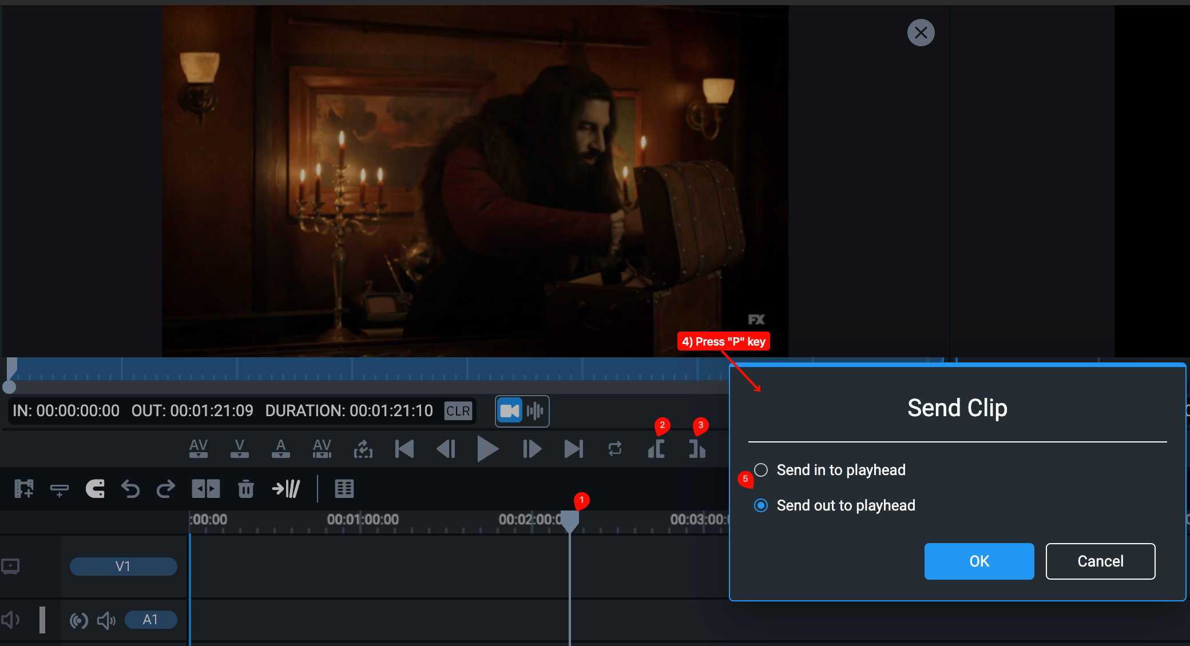
Task: Click the split clip icon
Action: (205, 489)
